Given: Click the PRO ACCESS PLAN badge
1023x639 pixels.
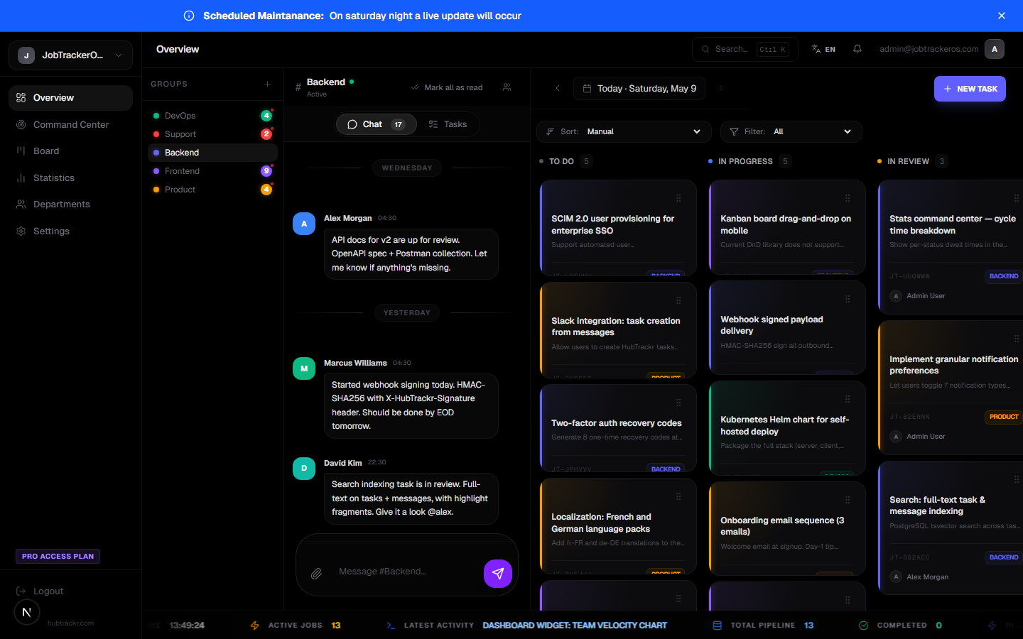Looking at the screenshot, I should pyautogui.click(x=58, y=557).
